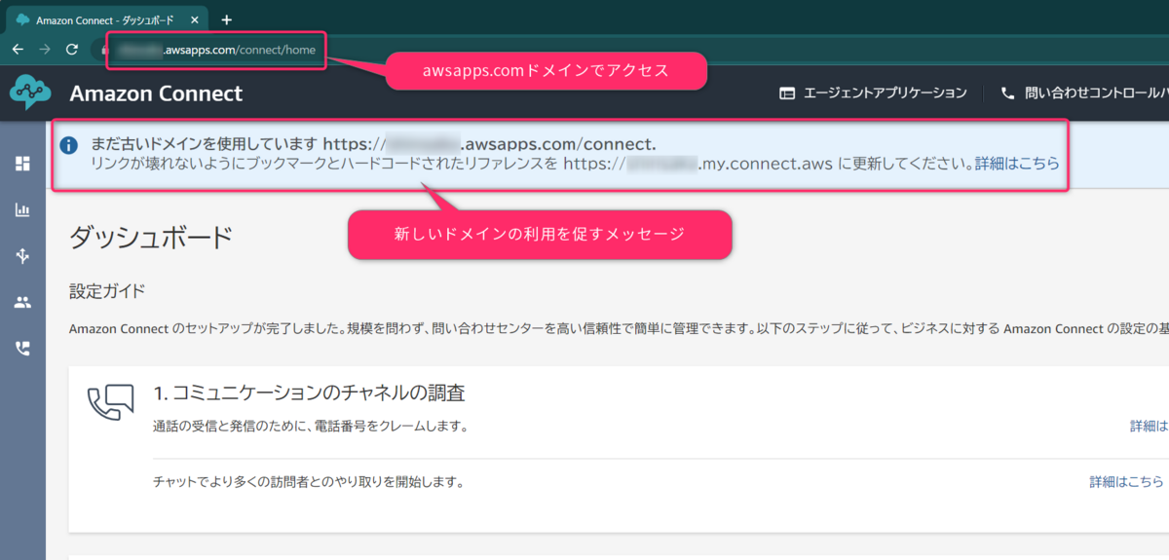1169x560 pixels.
Task: Click the browser forward arrow
Action: coord(44,50)
